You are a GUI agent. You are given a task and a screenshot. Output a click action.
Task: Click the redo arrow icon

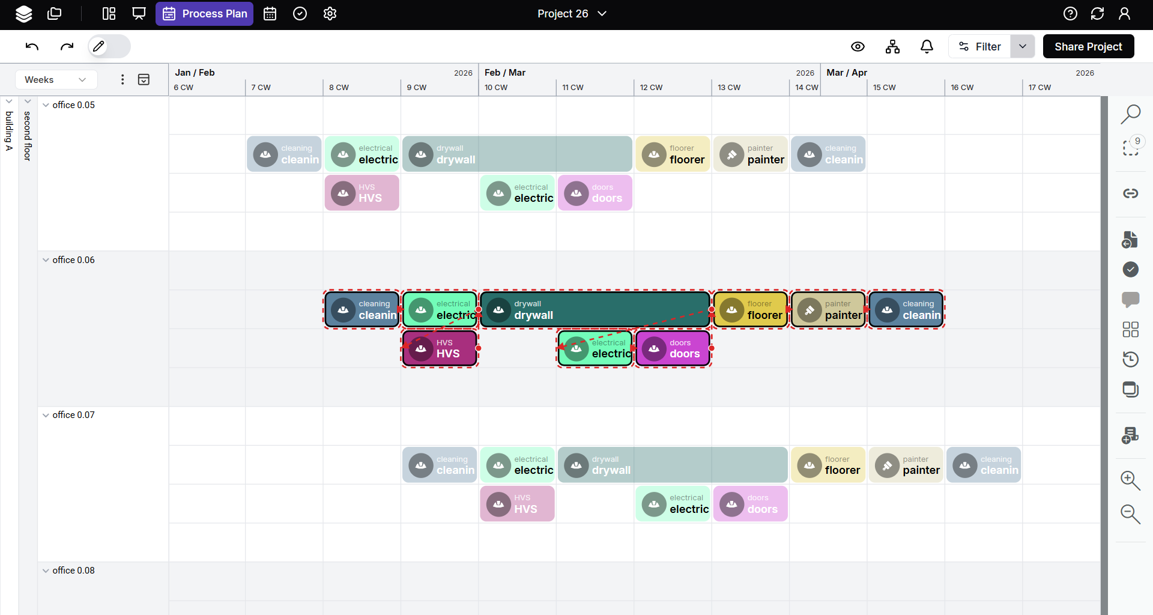tap(67, 46)
